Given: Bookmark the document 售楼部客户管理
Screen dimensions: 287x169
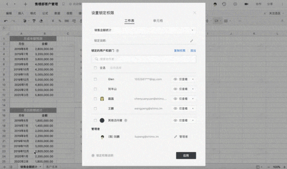Looking at the screenshot, I should point(63,4).
